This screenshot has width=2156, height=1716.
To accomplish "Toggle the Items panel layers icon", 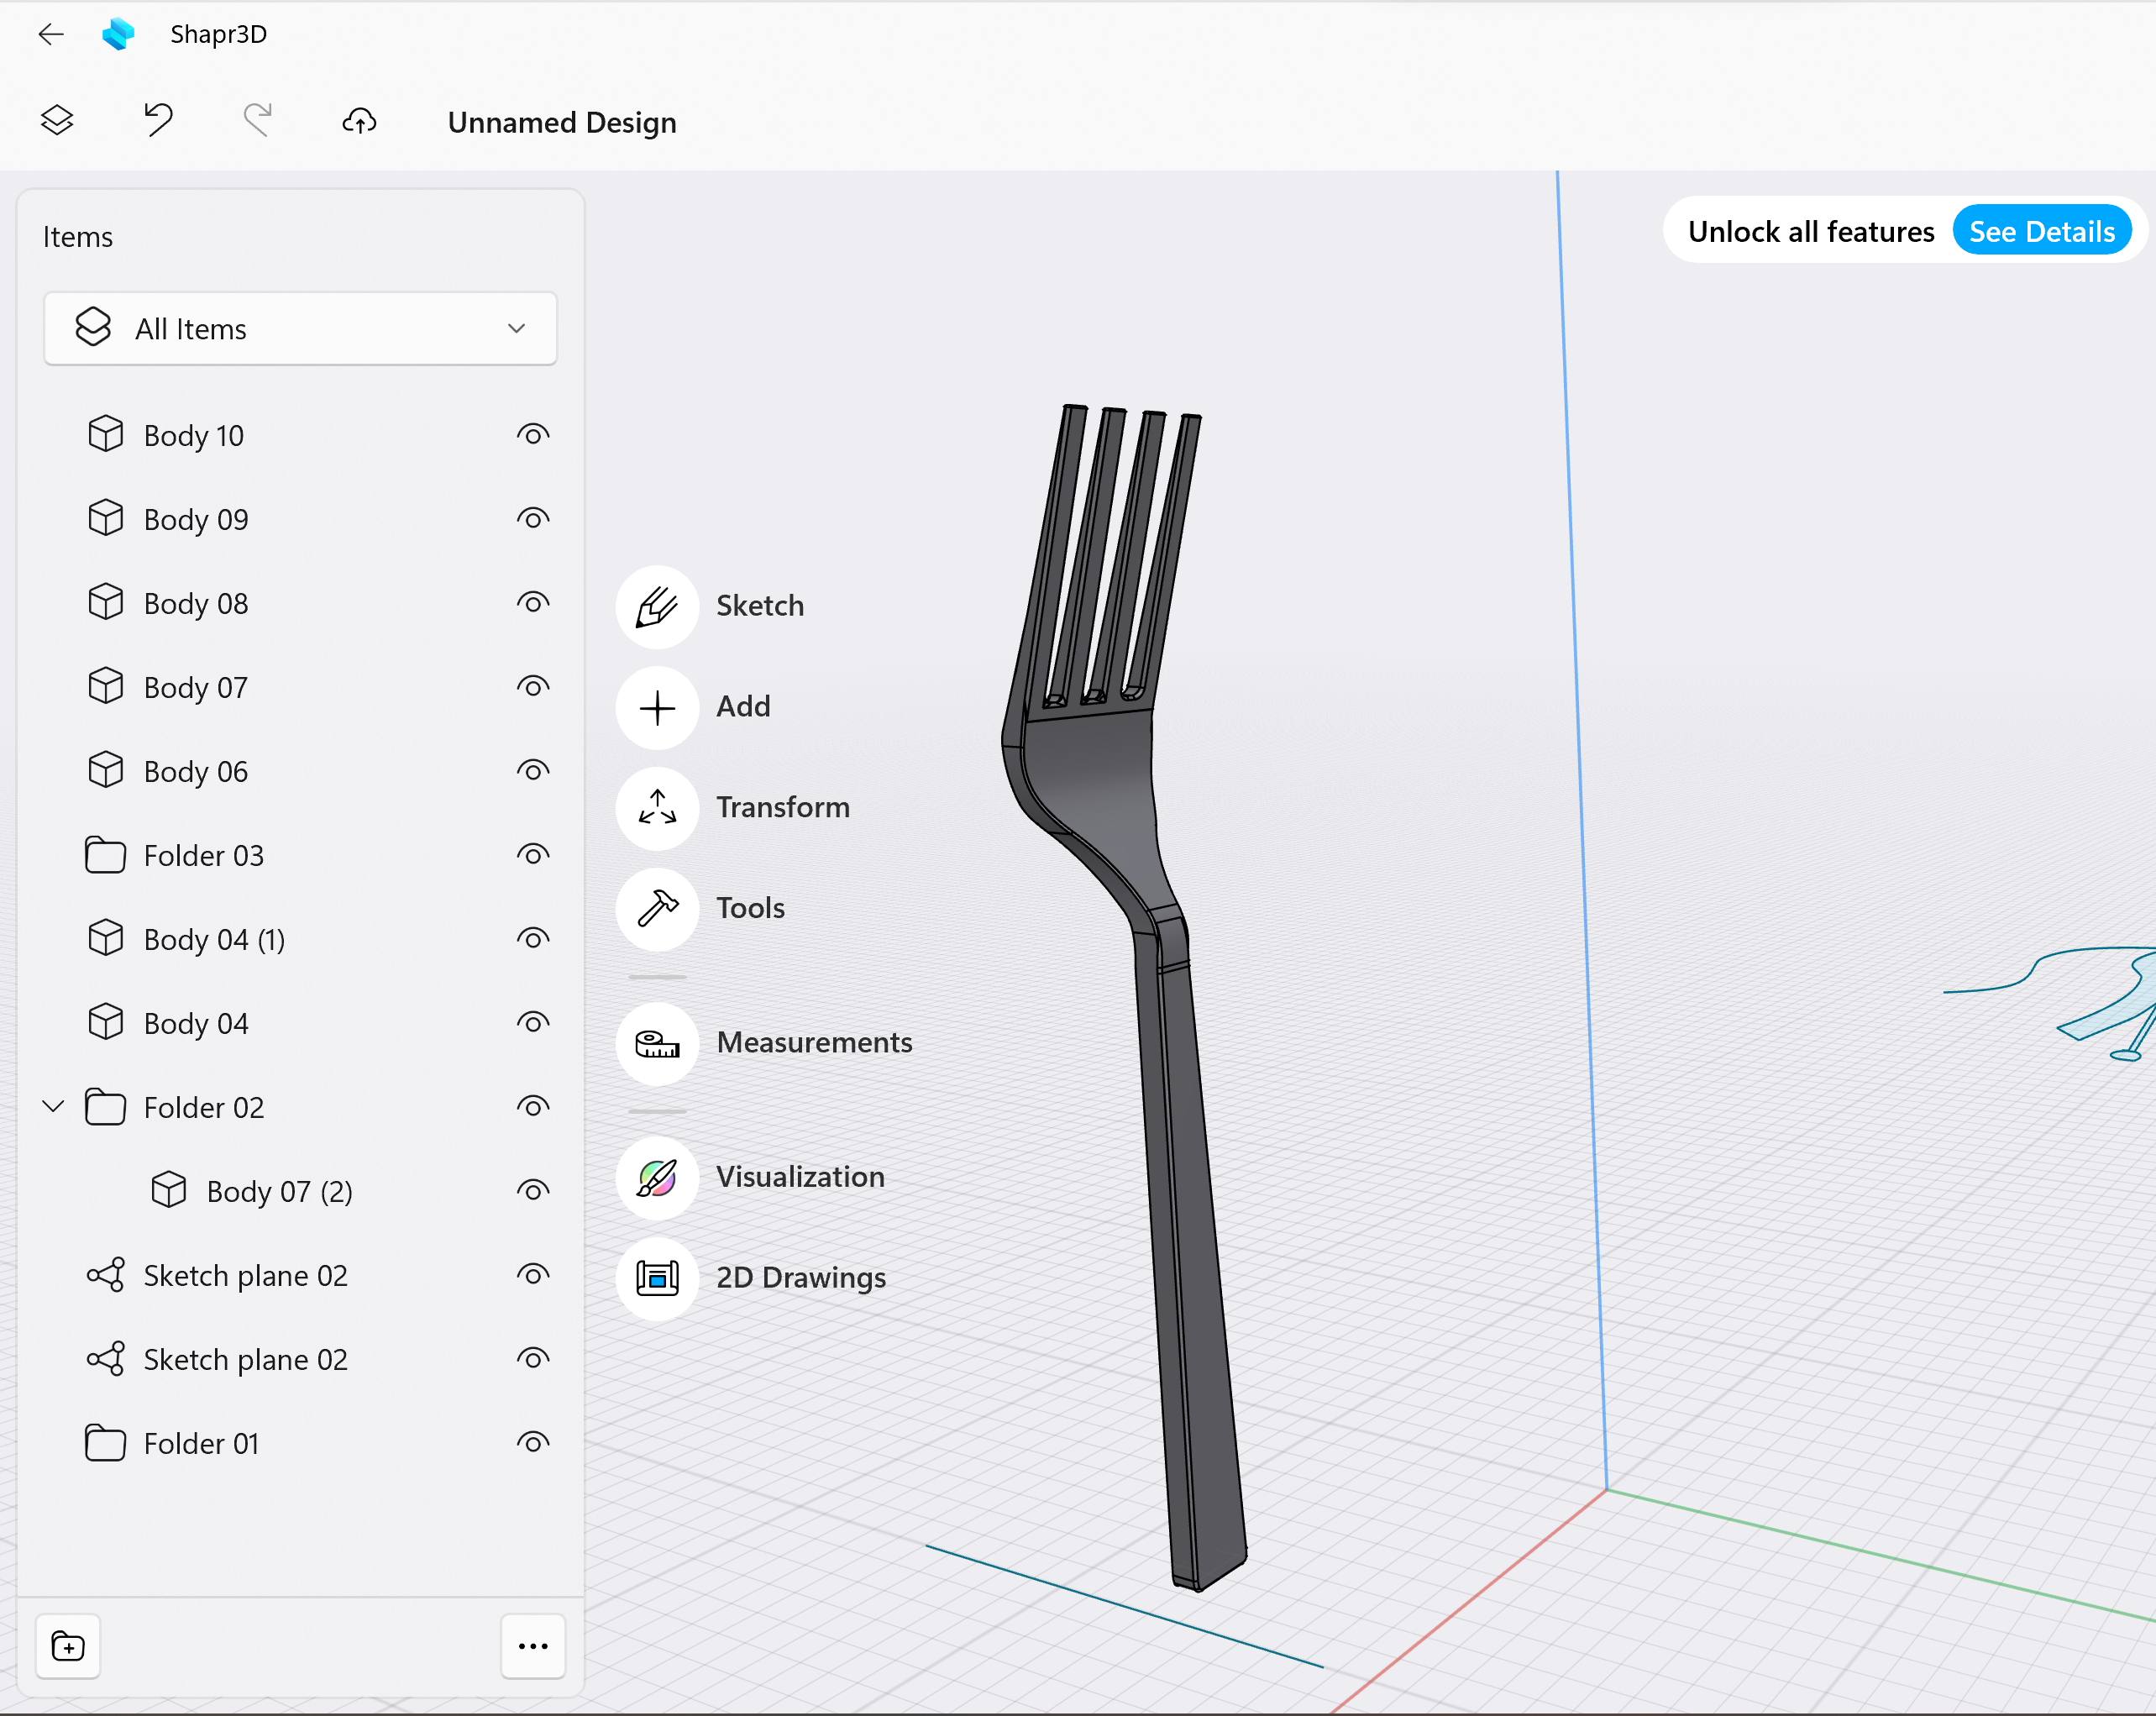I will (x=57, y=120).
